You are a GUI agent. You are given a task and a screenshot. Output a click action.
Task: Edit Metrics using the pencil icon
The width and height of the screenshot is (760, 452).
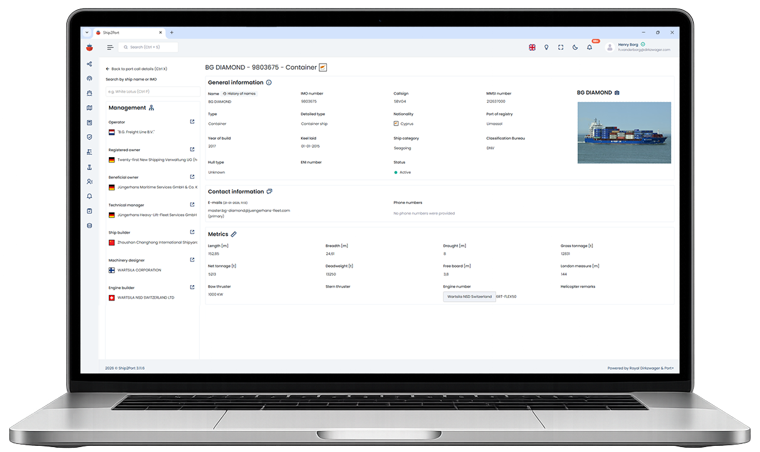point(235,234)
